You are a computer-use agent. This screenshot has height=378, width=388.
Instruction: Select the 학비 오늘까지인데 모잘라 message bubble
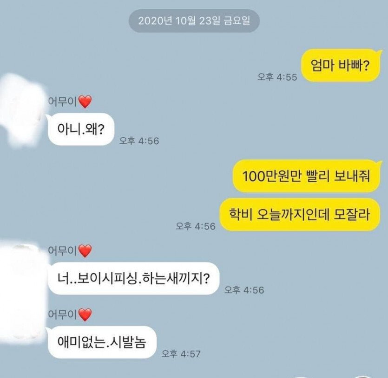(x=299, y=214)
